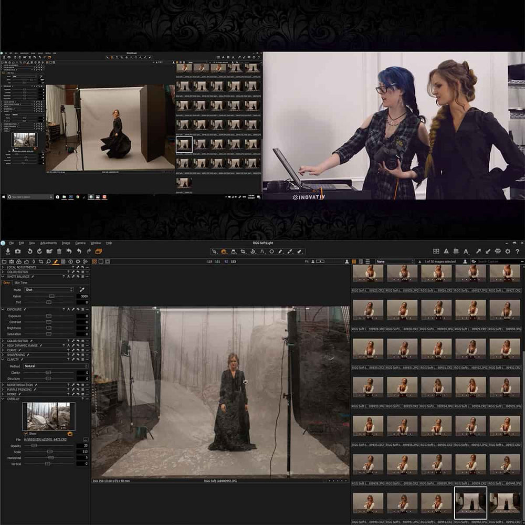Click the Delete trash icon in the toolbar
The image size is (525, 525).
point(60,251)
